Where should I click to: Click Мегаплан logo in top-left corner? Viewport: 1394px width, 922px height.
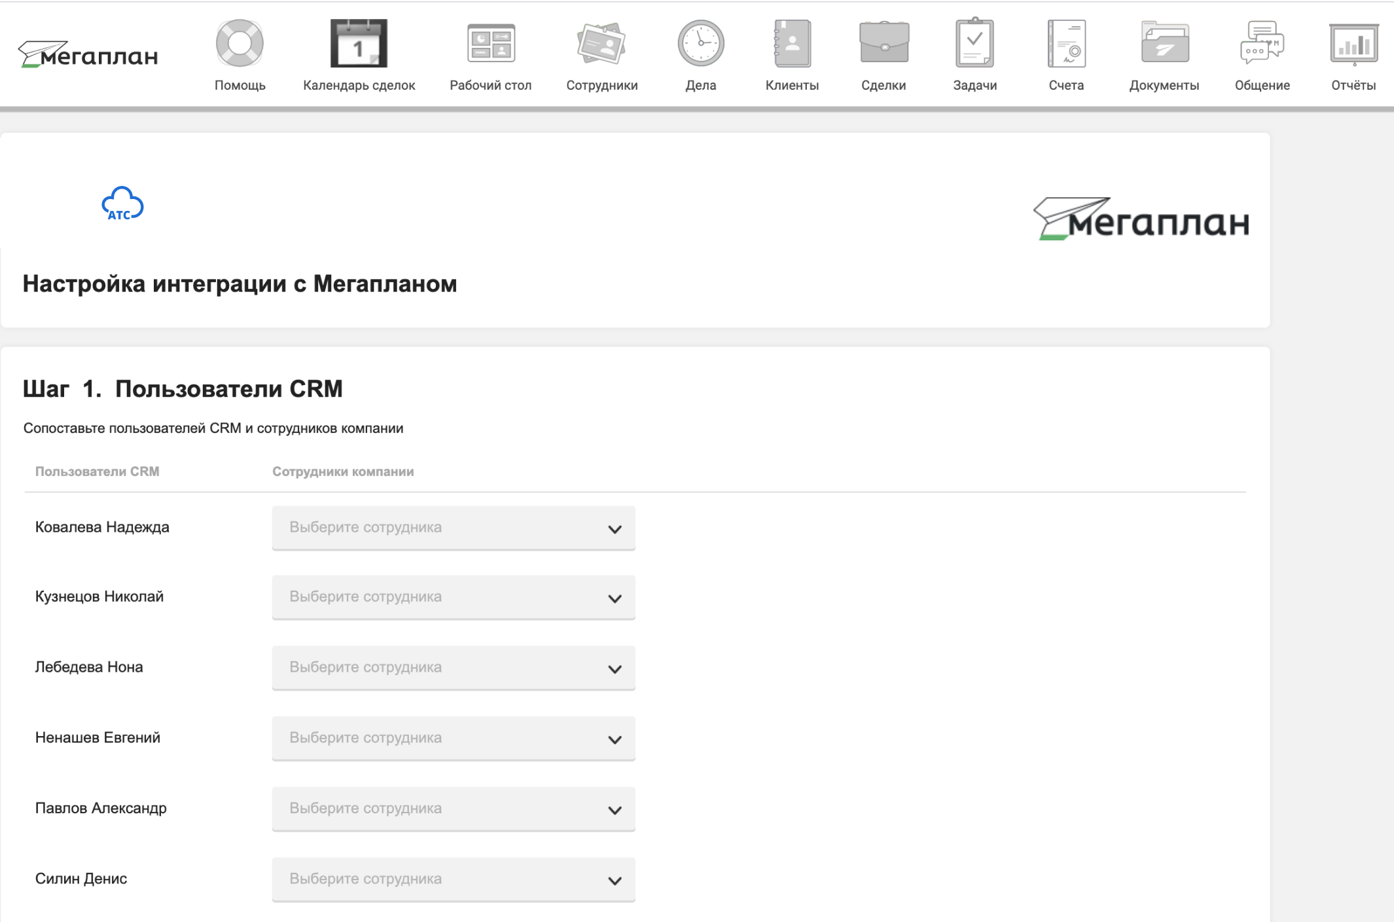(88, 55)
